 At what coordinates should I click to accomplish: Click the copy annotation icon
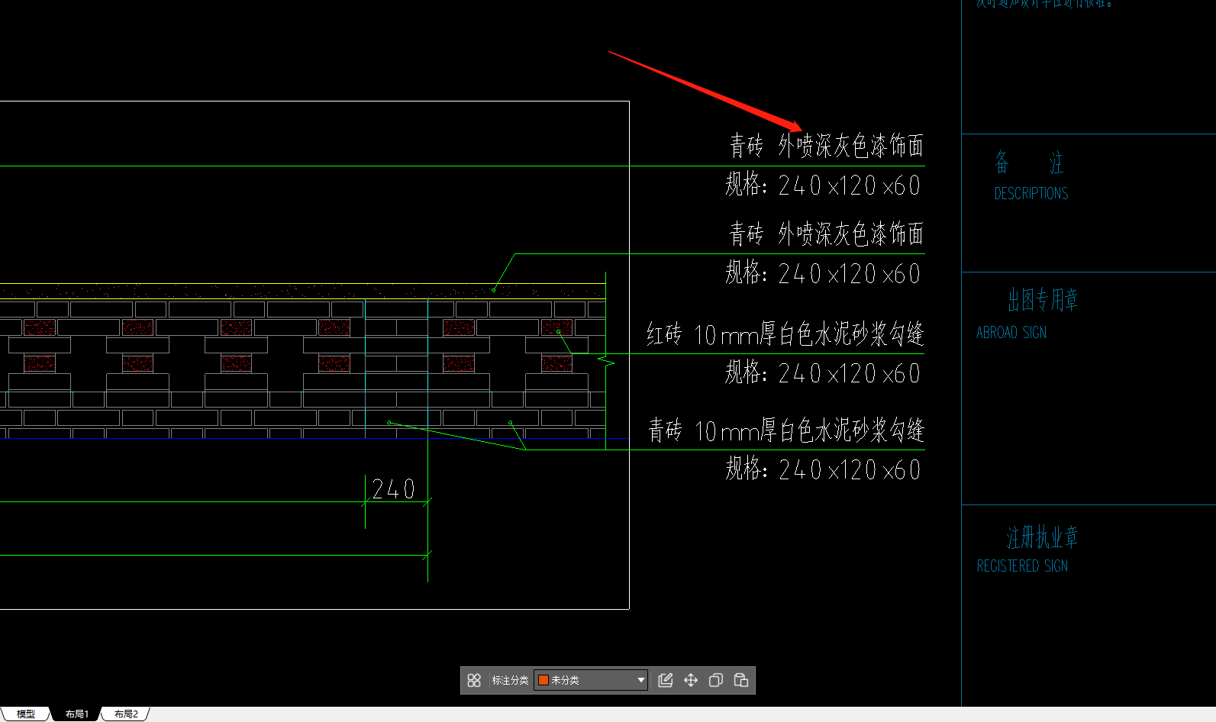(716, 680)
